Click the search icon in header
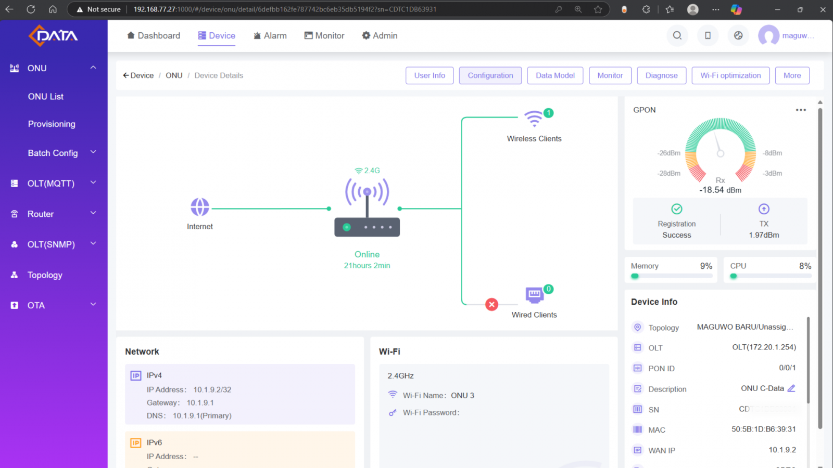This screenshot has width=833, height=468. click(677, 35)
